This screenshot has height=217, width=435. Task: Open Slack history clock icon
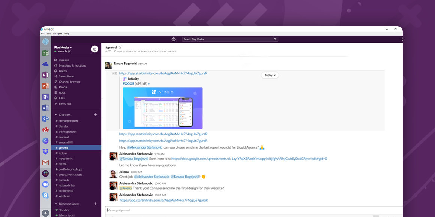173,39
